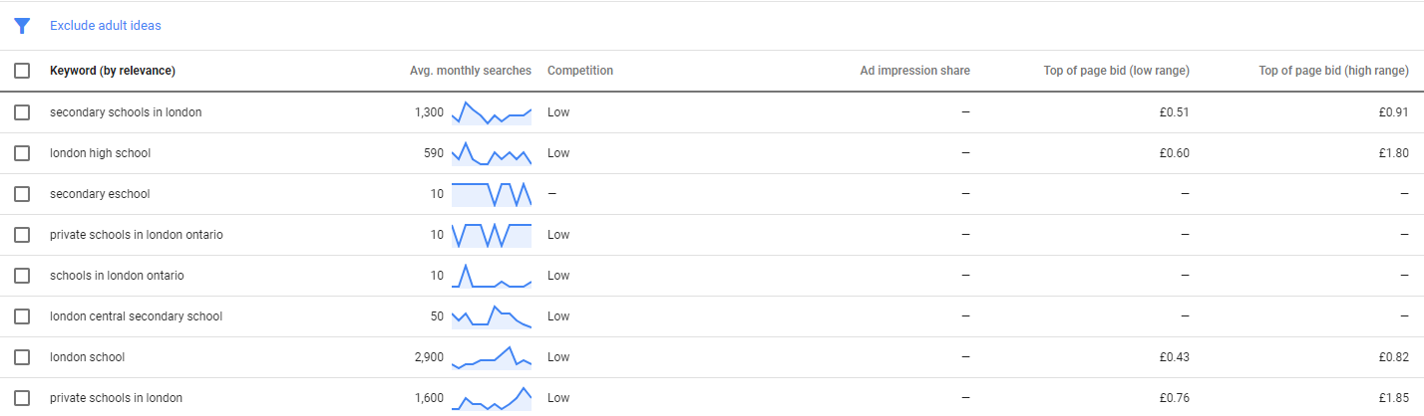Click the Ad impression share column header
Screen dimensions: 1424x416
[x=915, y=71]
